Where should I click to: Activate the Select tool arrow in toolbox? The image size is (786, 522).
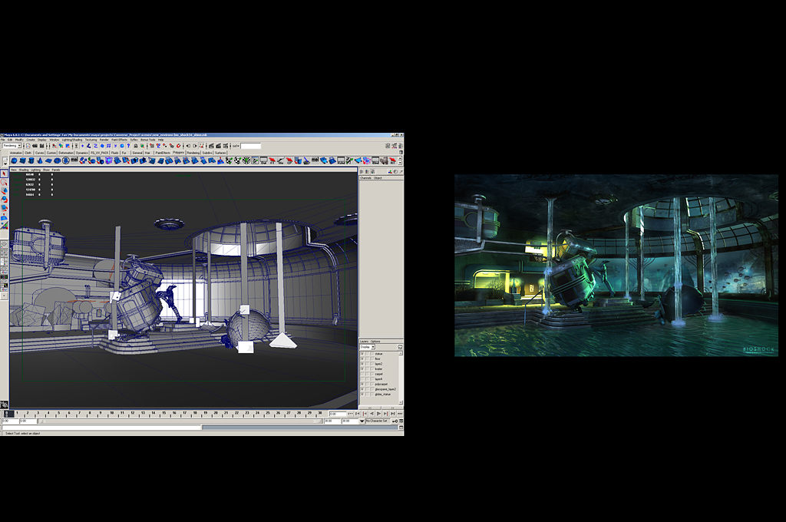(4, 173)
